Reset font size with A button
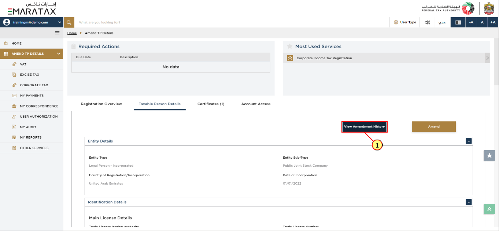The width and height of the screenshot is (499, 231). click(482, 22)
